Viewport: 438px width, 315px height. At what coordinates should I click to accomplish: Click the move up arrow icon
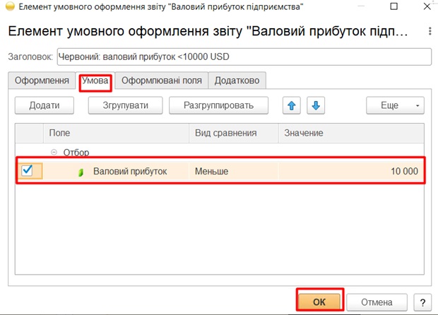pyautogui.click(x=291, y=105)
